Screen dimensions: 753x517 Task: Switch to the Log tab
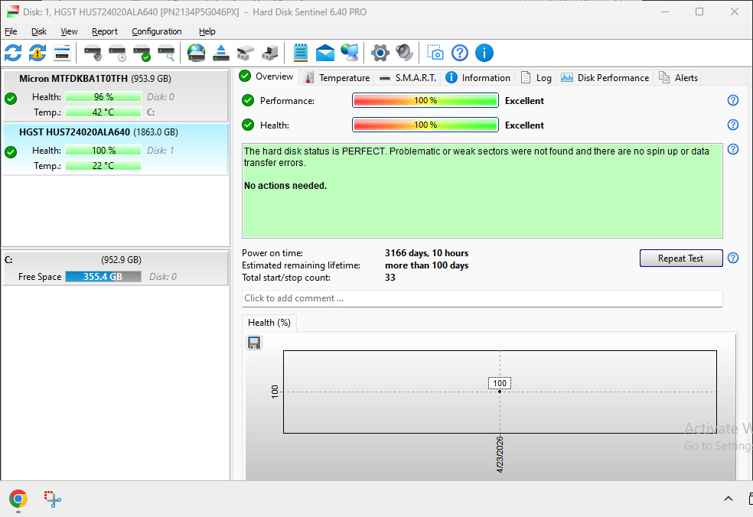click(536, 78)
